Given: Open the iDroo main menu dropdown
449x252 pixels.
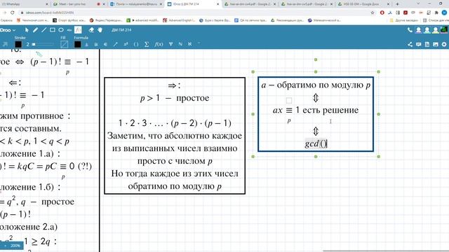Looking at the screenshot, I should click(8, 29).
